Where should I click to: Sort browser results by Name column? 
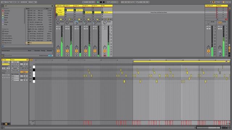coord(28,9)
